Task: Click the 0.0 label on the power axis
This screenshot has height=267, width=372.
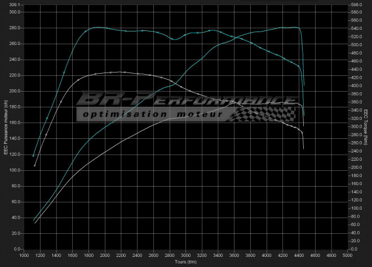Action: [17, 249]
